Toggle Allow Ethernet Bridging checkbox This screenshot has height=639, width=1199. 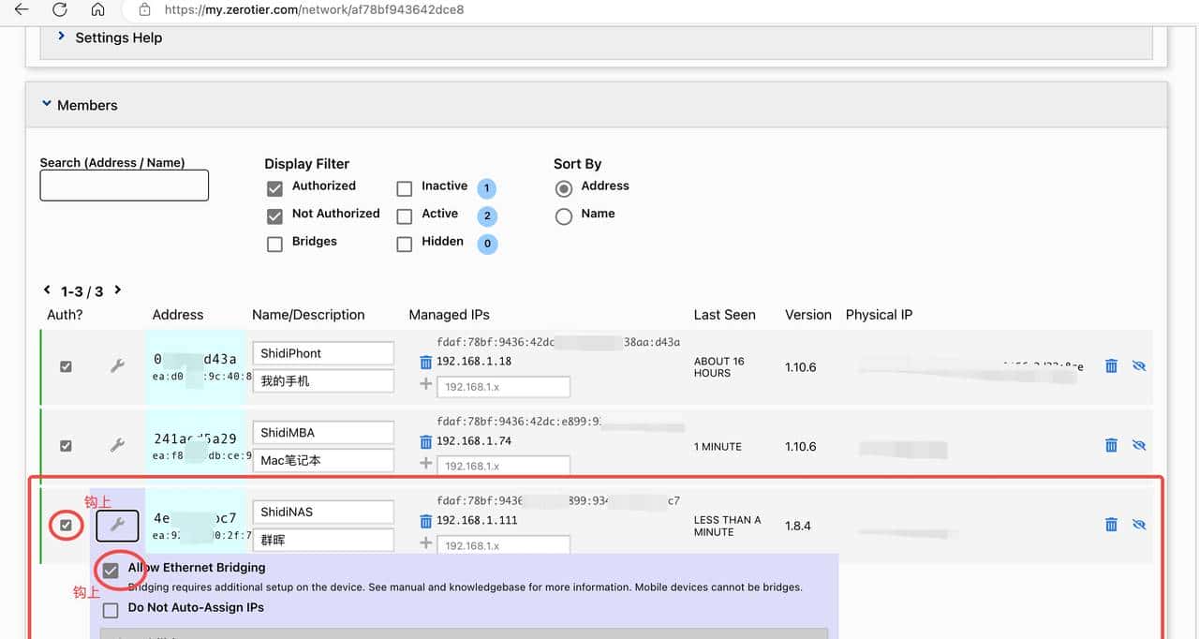[x=111, y=571]
